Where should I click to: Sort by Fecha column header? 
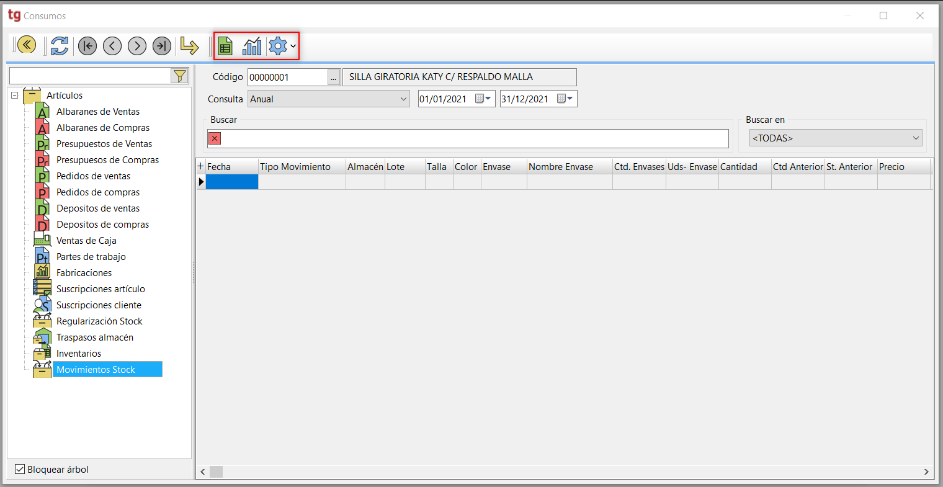(232, 167)
